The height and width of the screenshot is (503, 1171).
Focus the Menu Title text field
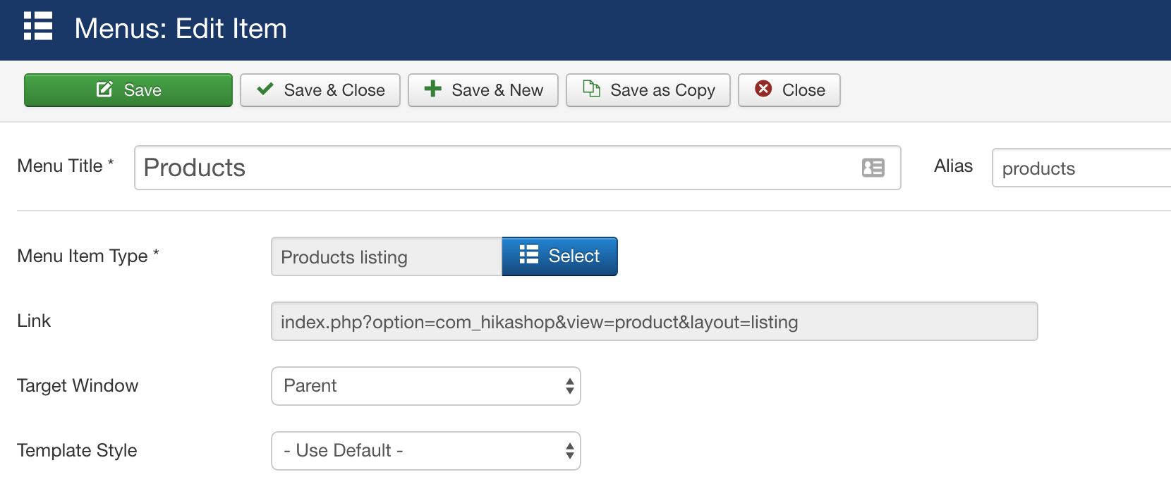(494, 168)
